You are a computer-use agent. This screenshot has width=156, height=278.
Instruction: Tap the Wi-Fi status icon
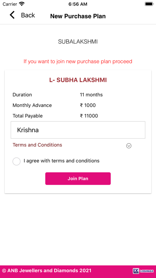(x=22, y=4)
